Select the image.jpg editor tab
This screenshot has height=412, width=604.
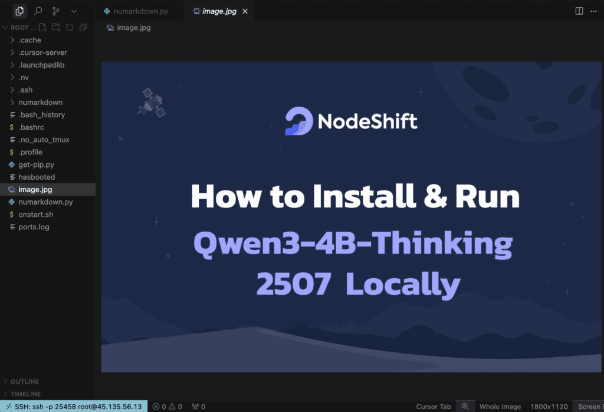point(218,11)
